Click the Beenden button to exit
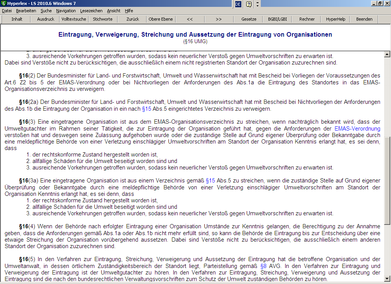391x284 pixels. pyautogui.click(x=364, y=19)
